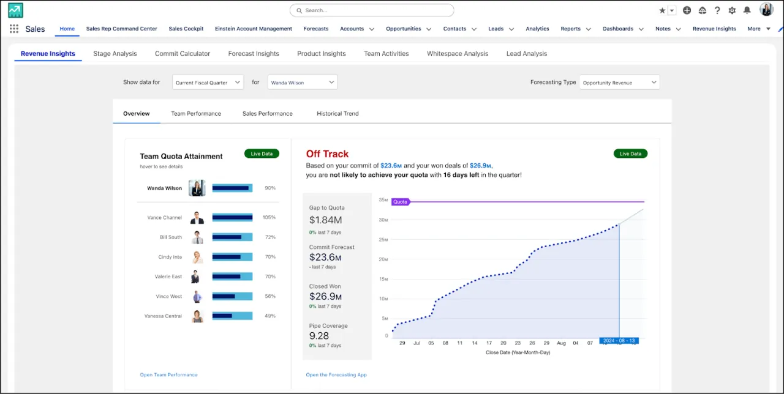The height and width of the screenshot is (394, 784).
Task: Click Vanessa Central's avatar
Action: pyautogui.click(x=197, y=316)
